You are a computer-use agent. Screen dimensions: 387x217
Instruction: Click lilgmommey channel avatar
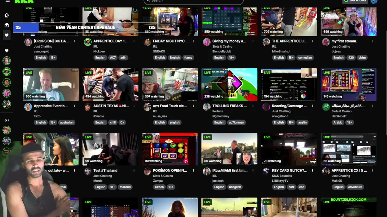click(x=207, y=107)
